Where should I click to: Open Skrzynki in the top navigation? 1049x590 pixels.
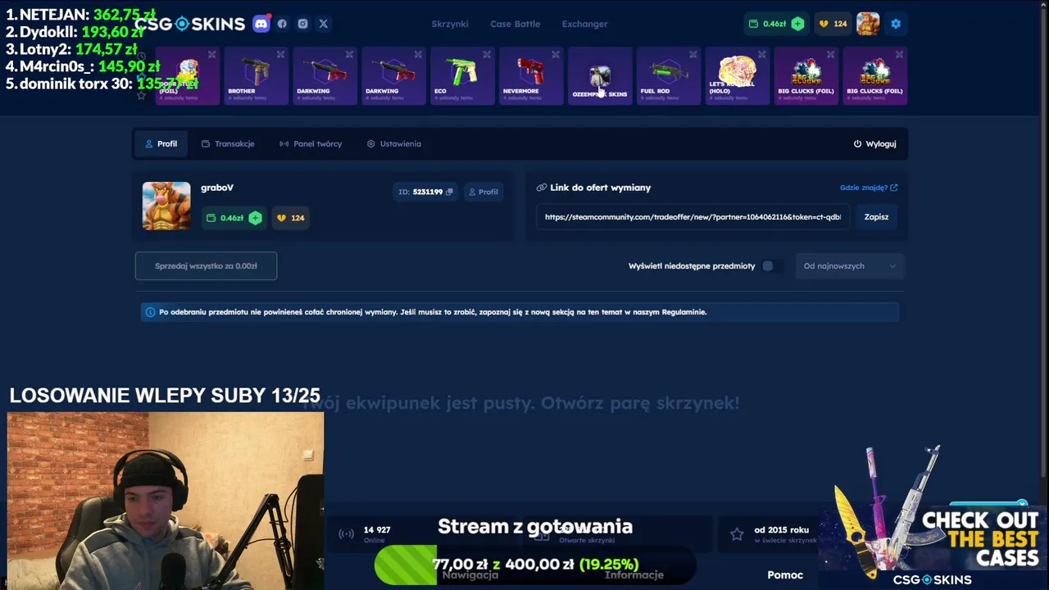pyautogui.click(x=450, y=24)
